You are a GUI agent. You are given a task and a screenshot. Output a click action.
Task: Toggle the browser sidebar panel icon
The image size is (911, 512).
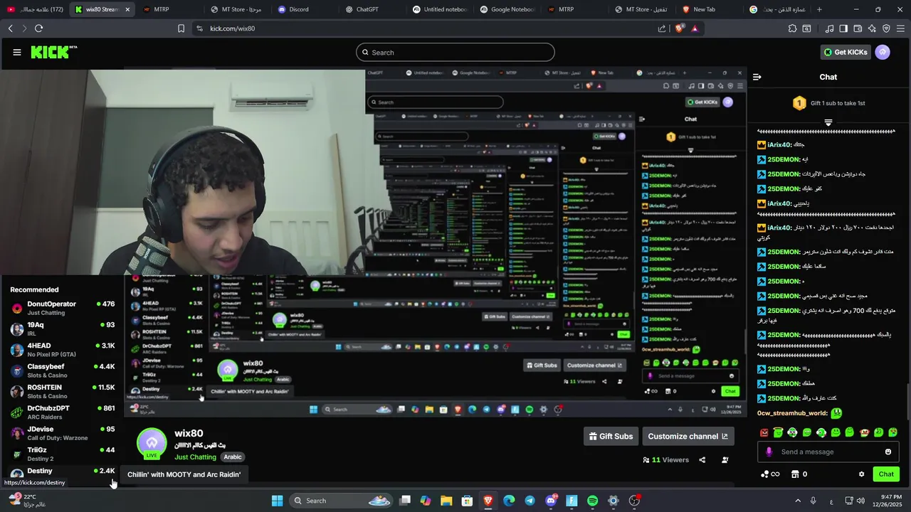pyautogui.click(x=843, y=28)
